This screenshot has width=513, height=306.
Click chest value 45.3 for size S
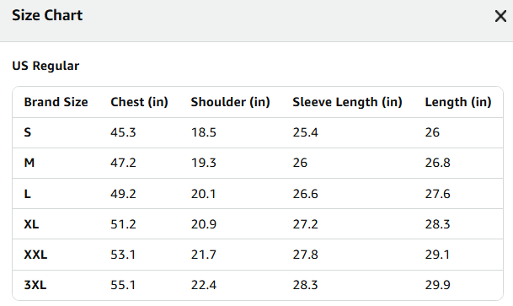pyautogui.click(x=123, y=132)
